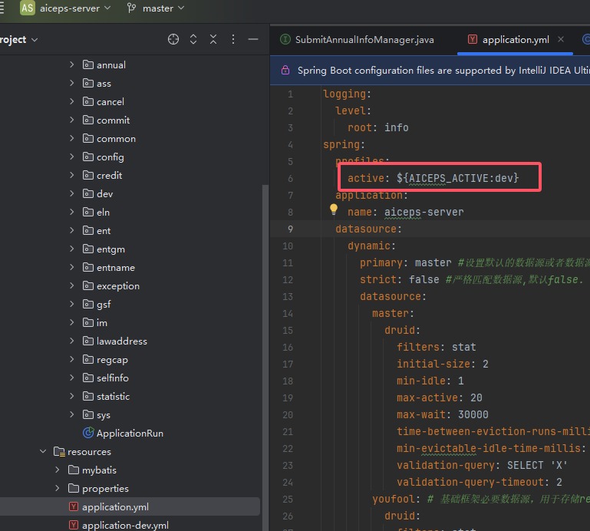Expand the cancel folder
The width and height of the screenshot is (590, 531).
[x=72, y=101]
